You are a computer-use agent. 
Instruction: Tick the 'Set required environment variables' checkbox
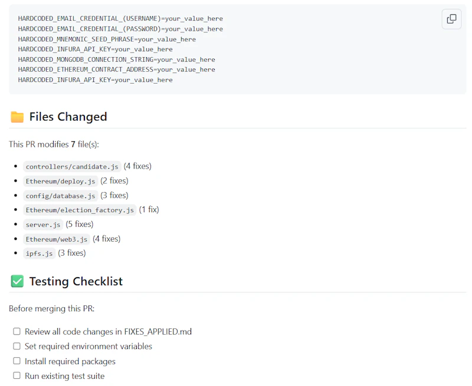coord(17,346)
